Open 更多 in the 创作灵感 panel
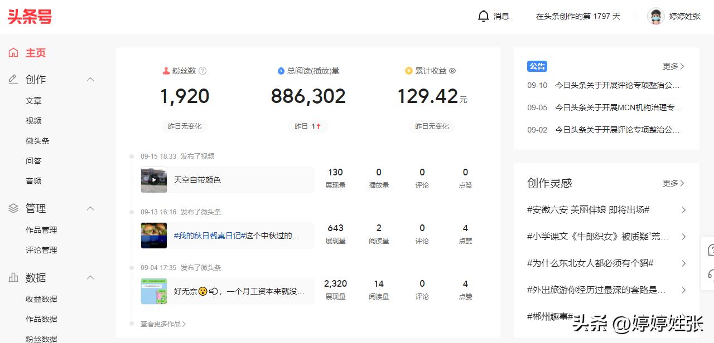 pos(673,183)
